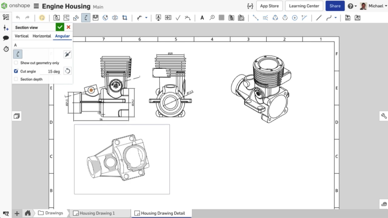Open the Learning Center

point(304,6)
